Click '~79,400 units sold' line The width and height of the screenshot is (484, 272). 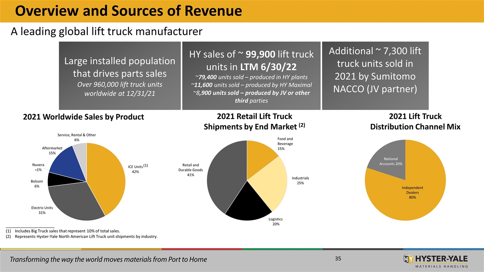click(x=251, y=77)
